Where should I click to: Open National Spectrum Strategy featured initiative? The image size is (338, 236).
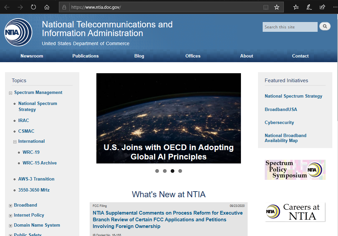pos(293,96)
